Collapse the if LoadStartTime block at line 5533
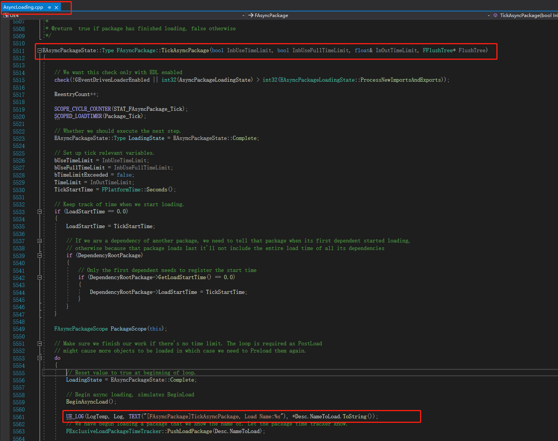Viewport: 558px width, 441px height. point(39,211)
